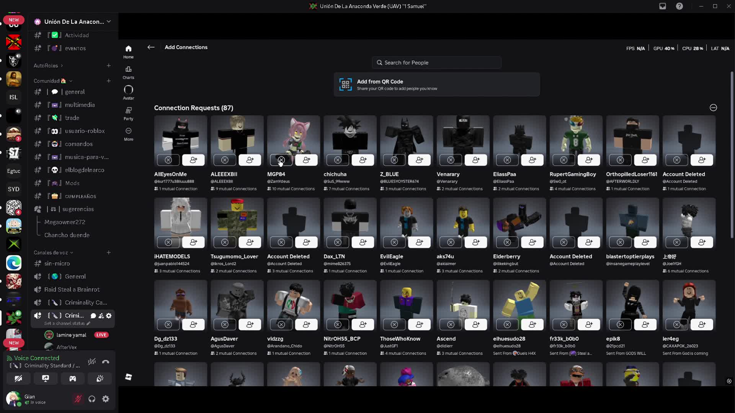Enable camera in the voice panel

coord(18,379)
